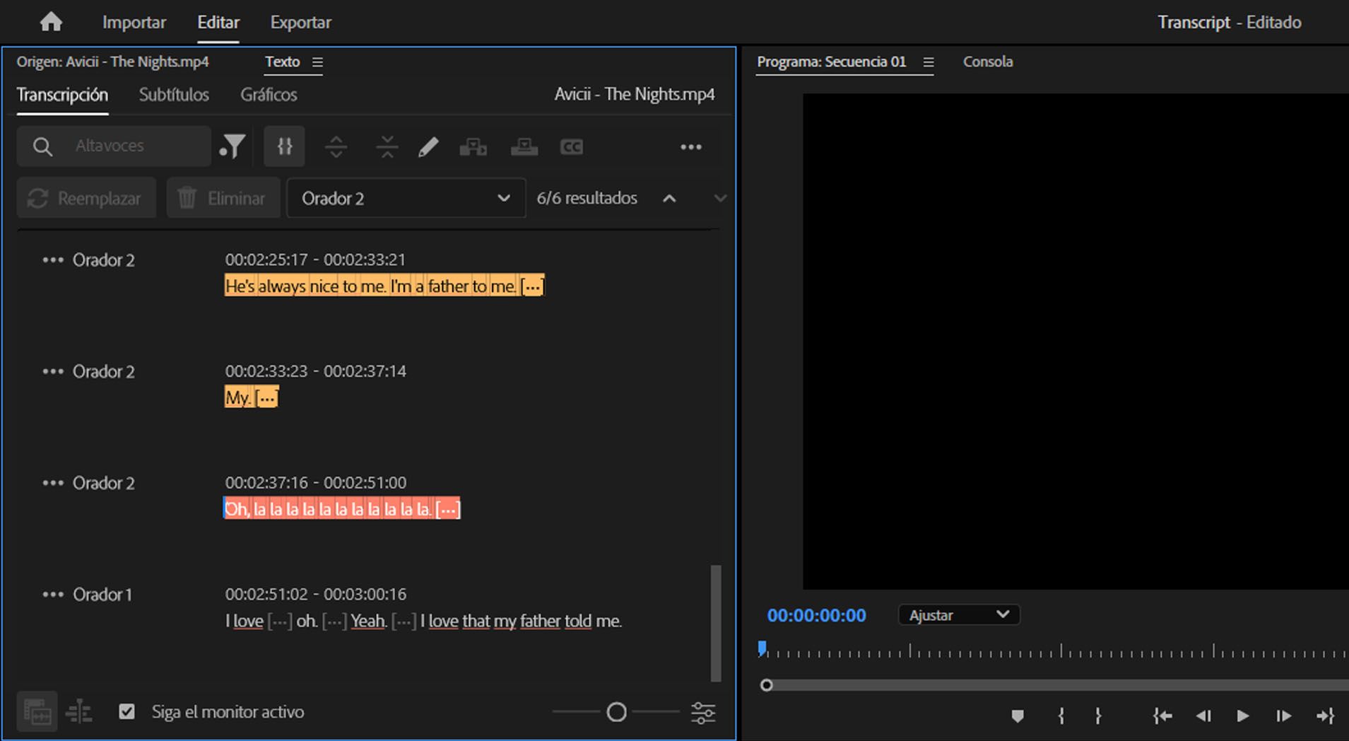1349x741 pixels.
Task: Go to the next search result
Action: (x=720, y=199)
